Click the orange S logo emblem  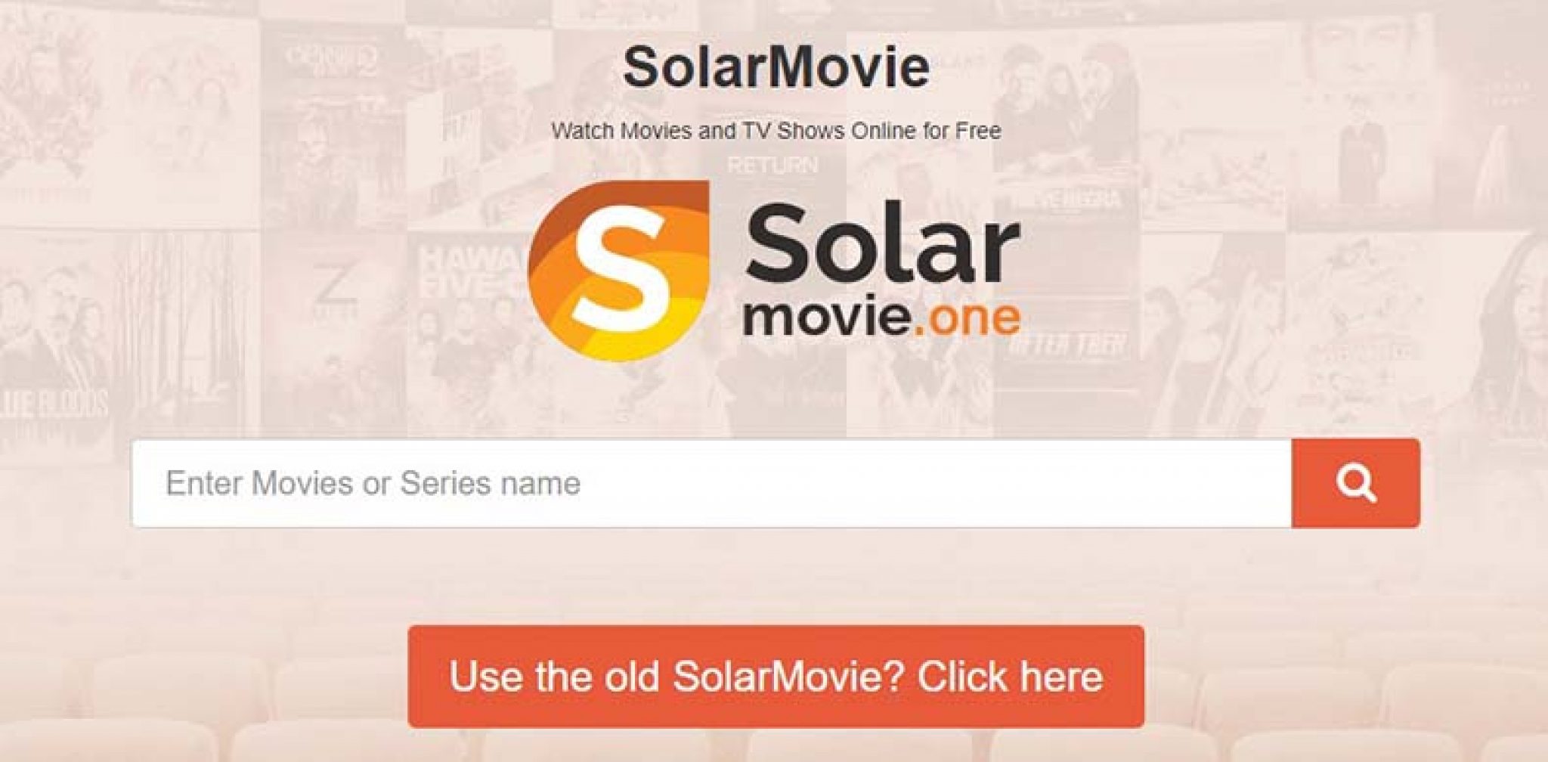point(619,271)
